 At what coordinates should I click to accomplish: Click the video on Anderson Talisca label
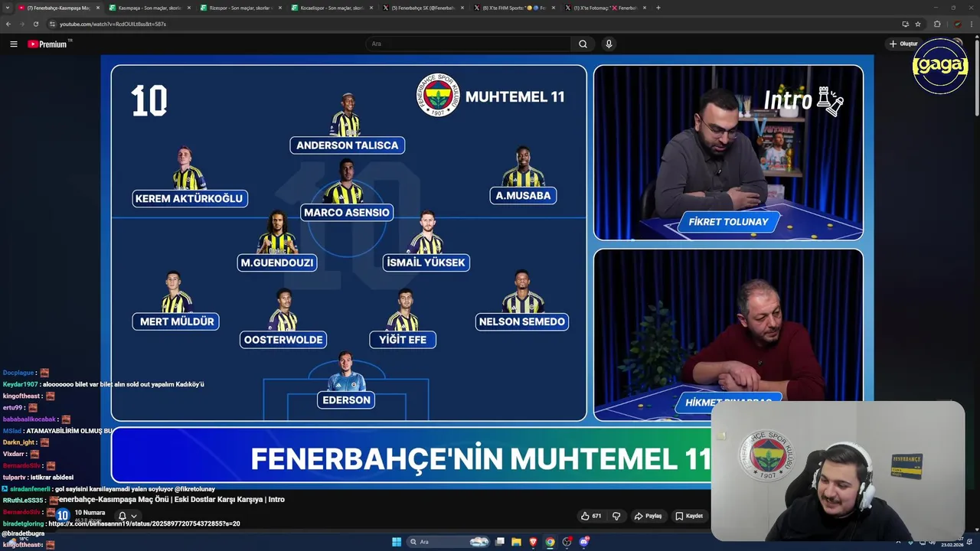click(x=347, y=145)
